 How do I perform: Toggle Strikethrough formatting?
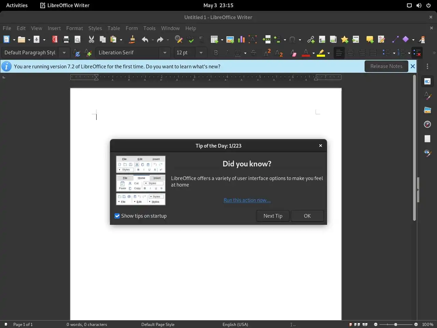click(253, 53)
